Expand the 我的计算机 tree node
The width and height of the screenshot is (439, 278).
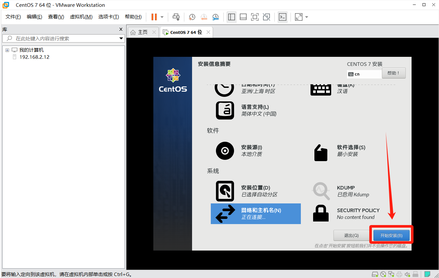7,50
